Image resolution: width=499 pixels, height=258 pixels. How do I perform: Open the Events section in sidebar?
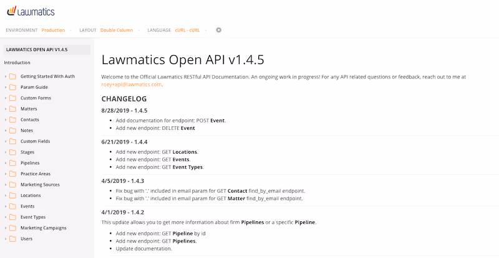pos(27,206)
